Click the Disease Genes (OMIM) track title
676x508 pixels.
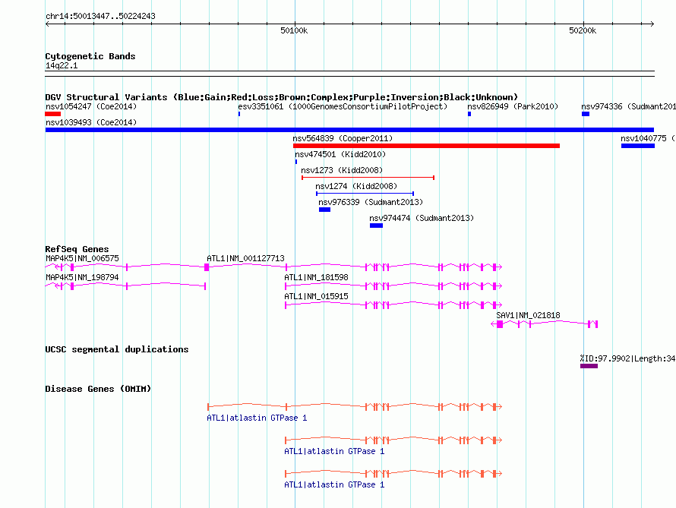[x=98, y=389]
